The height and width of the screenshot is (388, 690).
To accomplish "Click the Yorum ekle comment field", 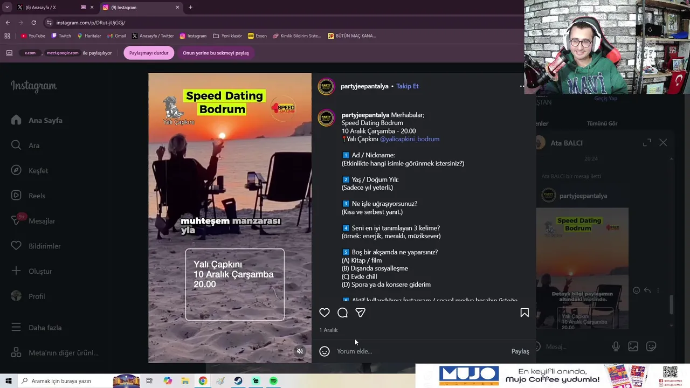I will 420,351.
